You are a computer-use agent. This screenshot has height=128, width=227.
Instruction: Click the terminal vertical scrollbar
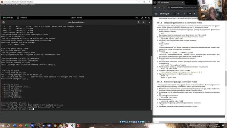[x=151, y=83]
